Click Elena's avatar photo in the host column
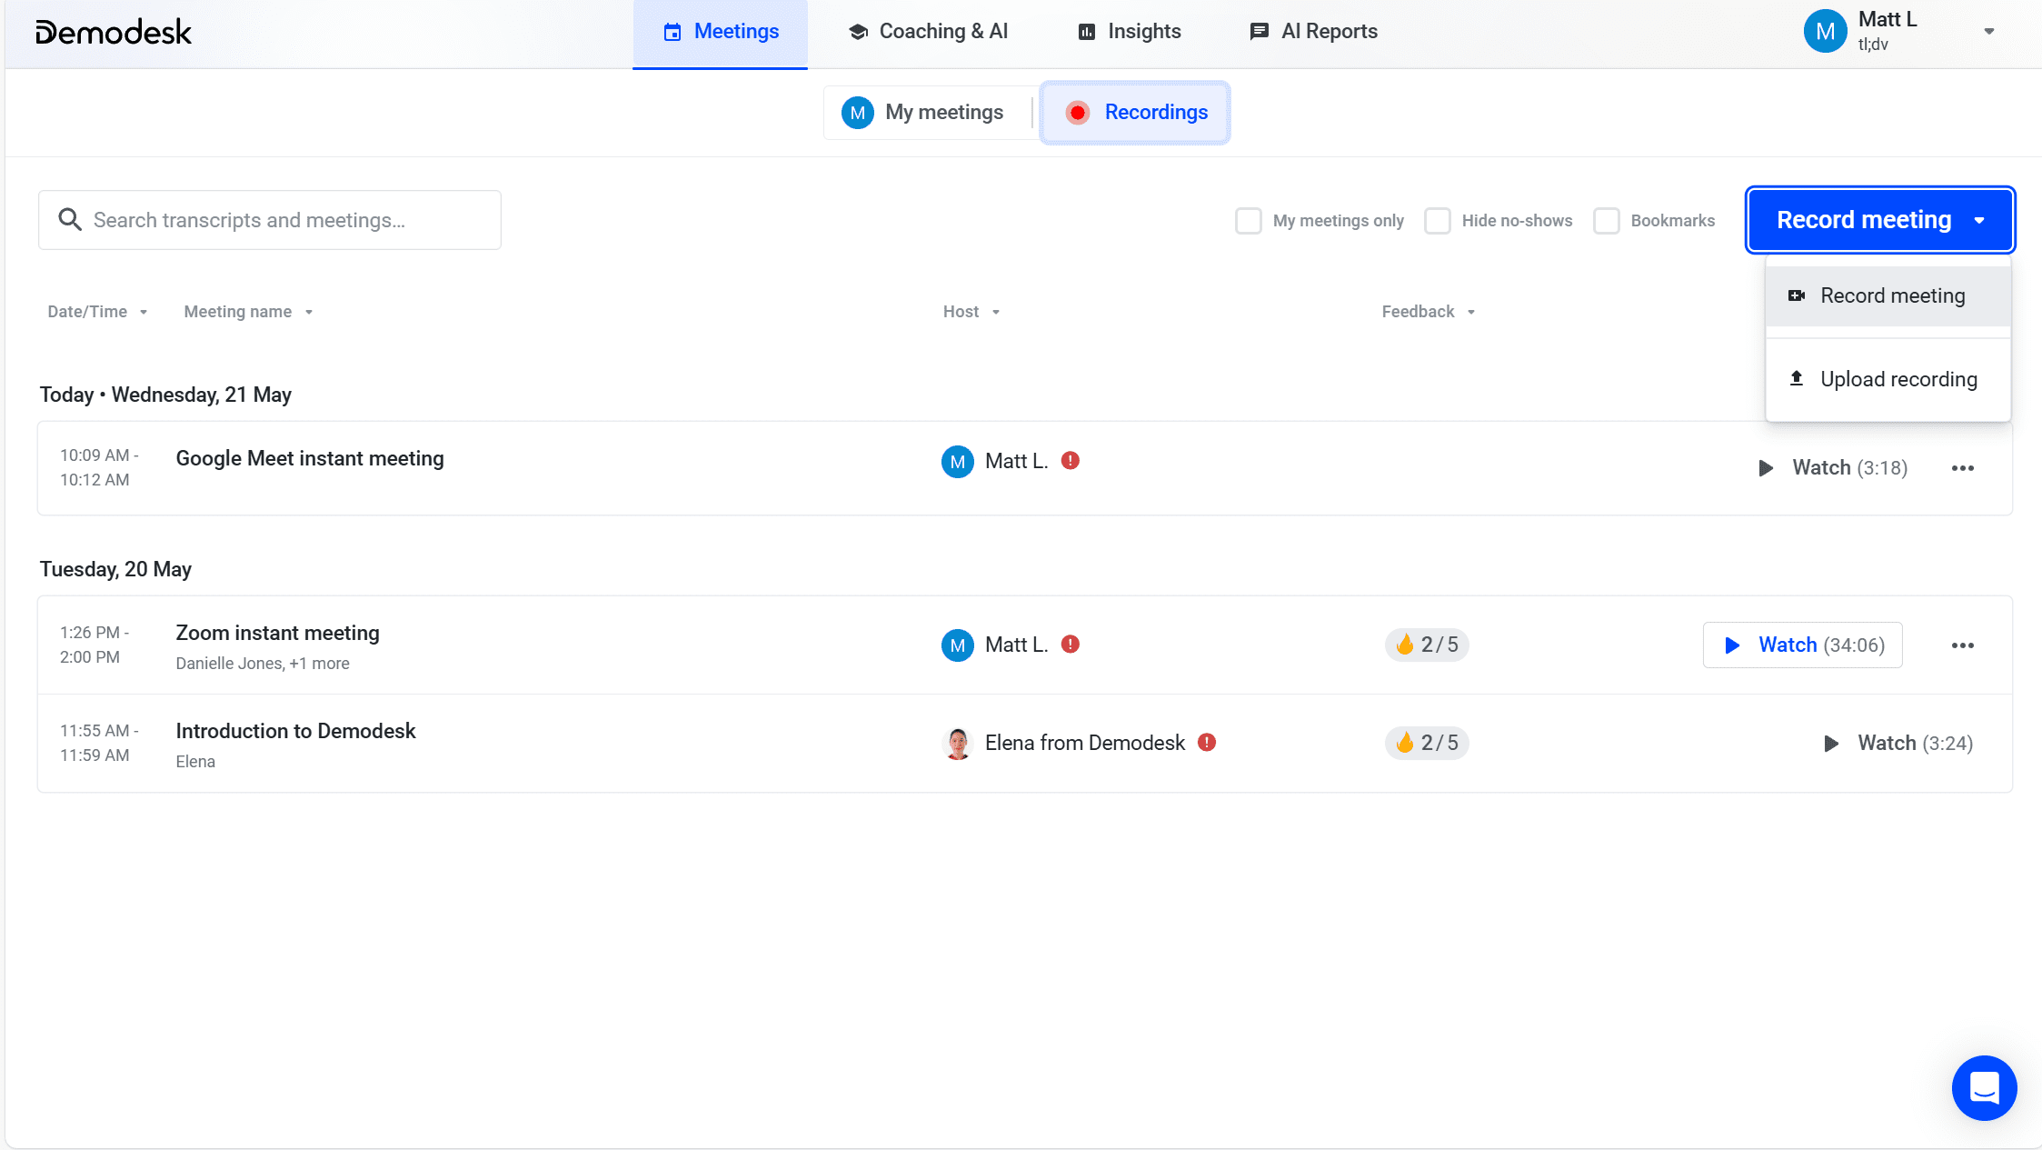Viewport: 2042px width, 1150px height. click(957, 743)
